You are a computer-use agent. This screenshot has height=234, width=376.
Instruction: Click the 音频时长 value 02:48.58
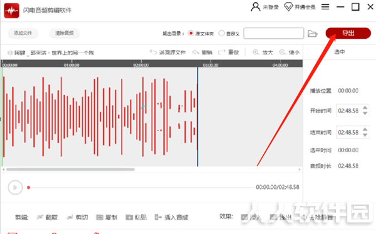[348, 166]
